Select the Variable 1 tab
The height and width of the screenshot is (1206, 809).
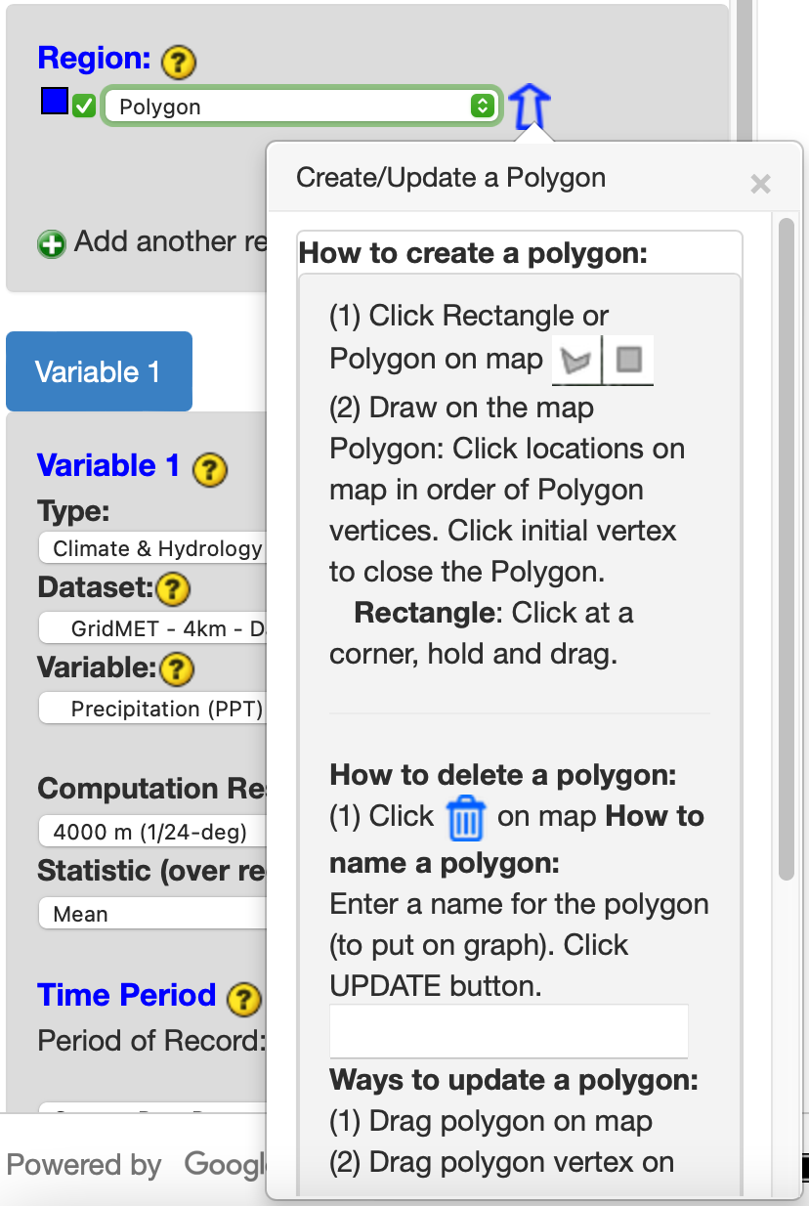99,371
